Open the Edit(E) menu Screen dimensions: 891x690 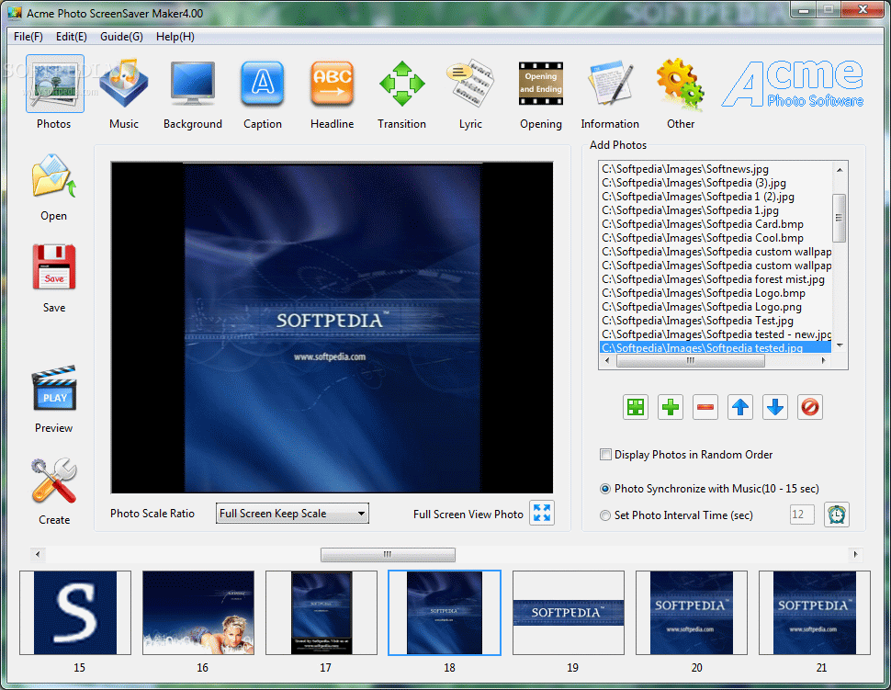tap(71, 37)
